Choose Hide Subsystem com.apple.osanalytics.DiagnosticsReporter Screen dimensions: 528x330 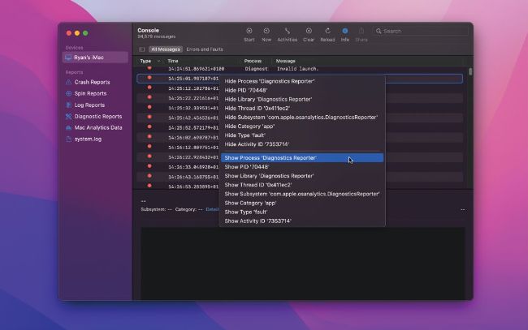click(302, 118)
